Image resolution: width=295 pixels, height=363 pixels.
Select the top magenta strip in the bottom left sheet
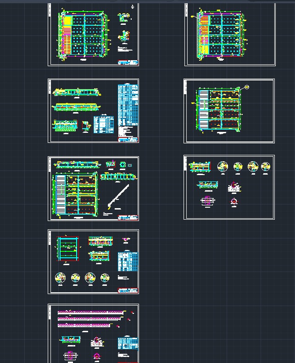[91, 312]
